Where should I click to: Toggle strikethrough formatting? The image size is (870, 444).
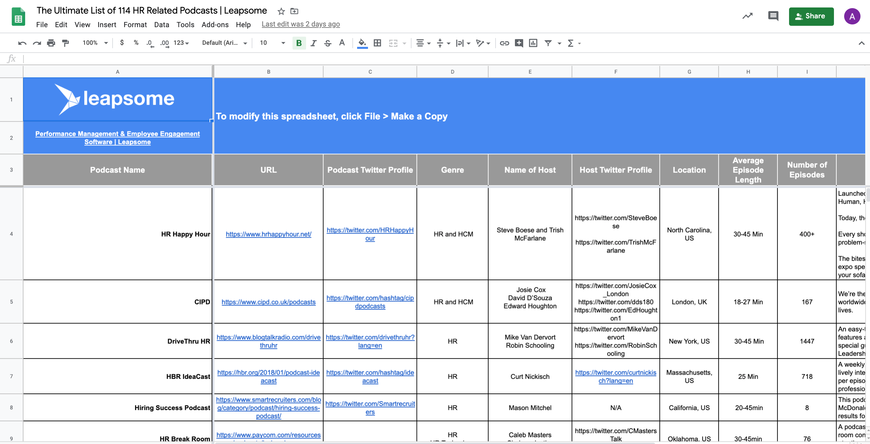click(328, 43)
